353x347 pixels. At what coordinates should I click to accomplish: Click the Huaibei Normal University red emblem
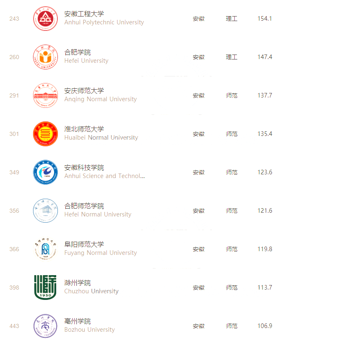[45, 134]
